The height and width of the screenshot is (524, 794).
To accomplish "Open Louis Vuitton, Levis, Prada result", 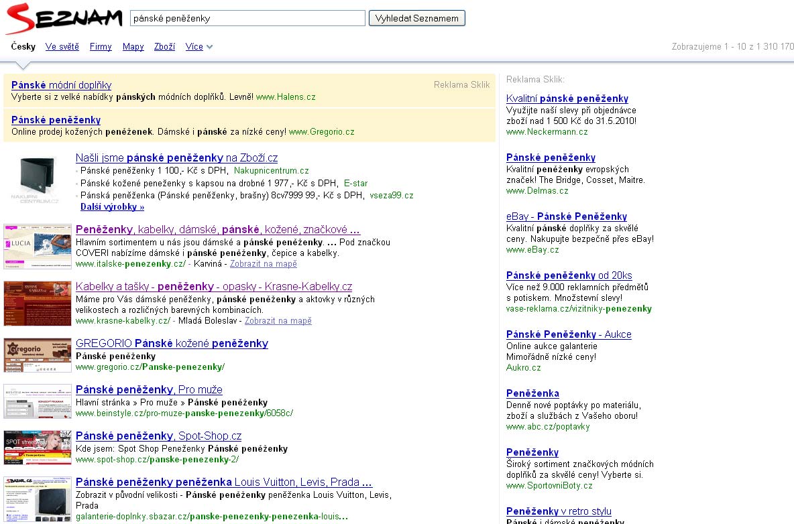I will click(224, 482).
